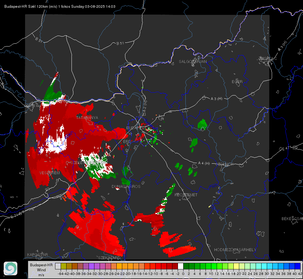This screenshot has height=279, width=303.
Task: Pick the gray swatch at the legend's start
Action: coord(58,266)
